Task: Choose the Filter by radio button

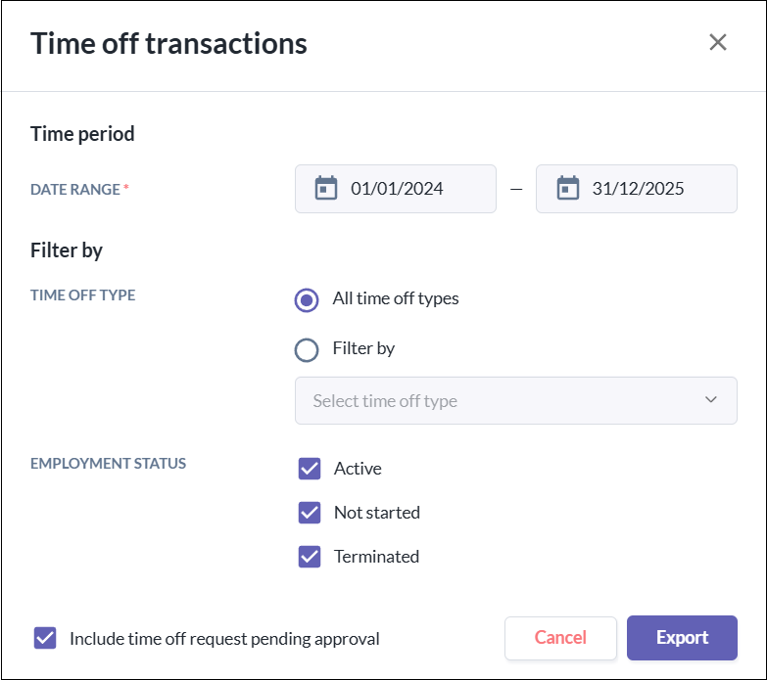Action: (x=307, y=349)
